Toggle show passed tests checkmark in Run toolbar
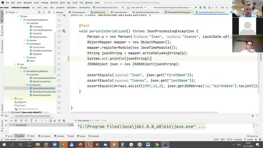 11,120
